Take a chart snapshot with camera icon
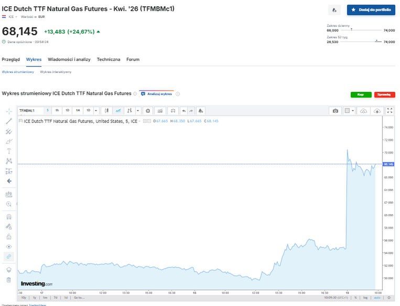 (x=336, y=111)
